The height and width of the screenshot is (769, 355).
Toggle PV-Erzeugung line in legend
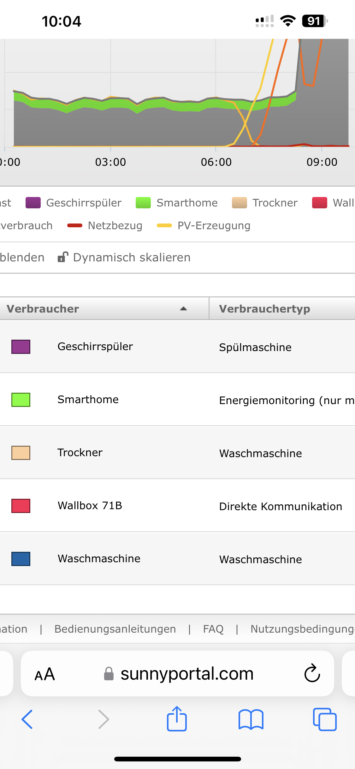coord(204,225)
